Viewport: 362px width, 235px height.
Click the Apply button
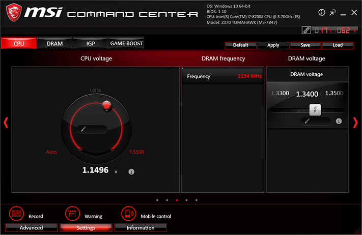click(x=273, y=45)
